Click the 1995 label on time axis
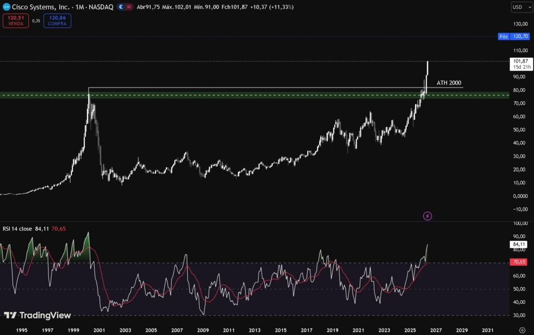Screen dimensions: 534x335 (x=21, y=330)
